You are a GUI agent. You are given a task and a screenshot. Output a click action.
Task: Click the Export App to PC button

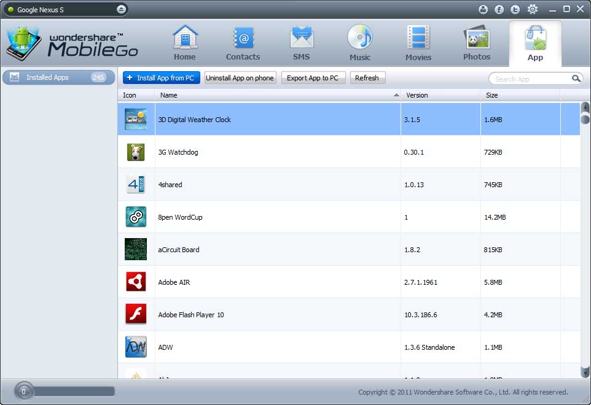click(x=313, y=78)
